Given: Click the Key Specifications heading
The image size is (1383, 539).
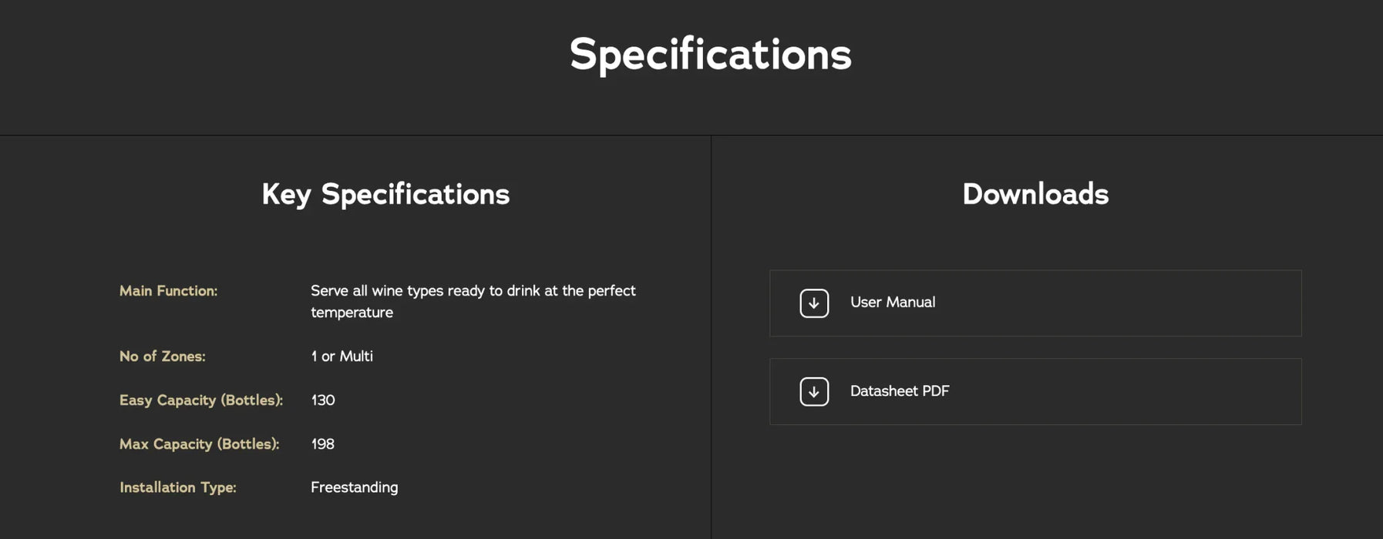Looking at the screenshot, I should [385, 195].
